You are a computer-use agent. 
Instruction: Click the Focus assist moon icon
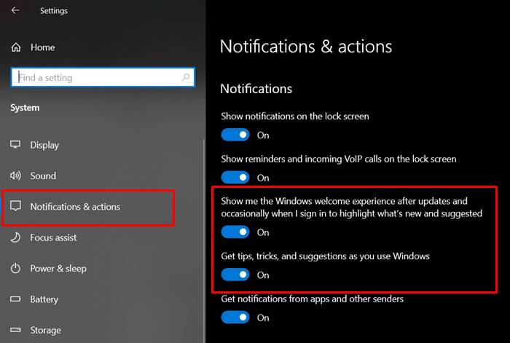[x=15, y=237]
